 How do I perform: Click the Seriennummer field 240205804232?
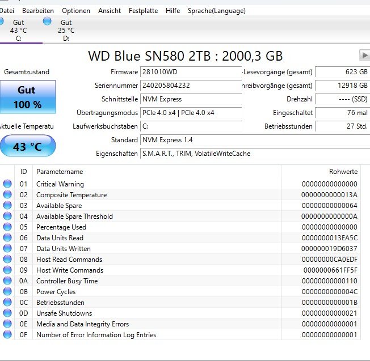point(191,86)
